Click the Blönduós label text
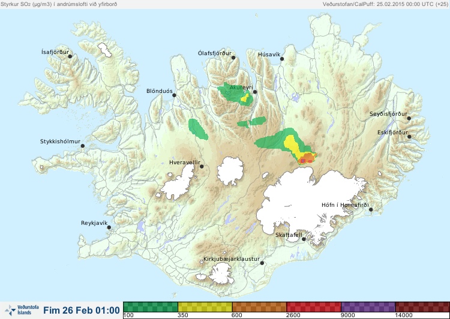The width and height of the screenshot is (450, 319). coord(160,91)
